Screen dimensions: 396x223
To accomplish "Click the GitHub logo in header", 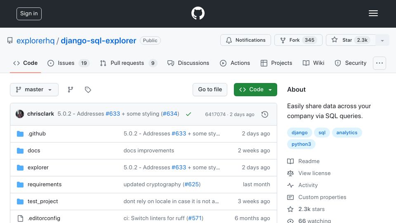I will [x=198, y=13].
